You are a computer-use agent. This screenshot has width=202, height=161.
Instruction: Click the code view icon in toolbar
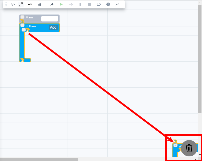13,4
